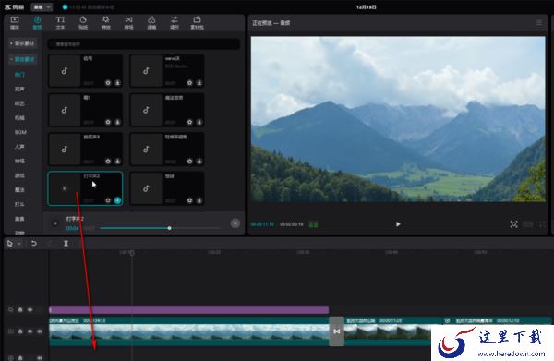Image resolution: width=554 pixels, height=361 pixels.
Task: Select the 人声 sound category
Action: pyautogui.click(x=19, y=147)
